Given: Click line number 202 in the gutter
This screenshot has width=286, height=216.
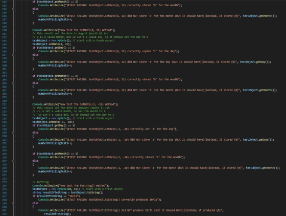Looking at the screenshot, I should click(5, 73).
